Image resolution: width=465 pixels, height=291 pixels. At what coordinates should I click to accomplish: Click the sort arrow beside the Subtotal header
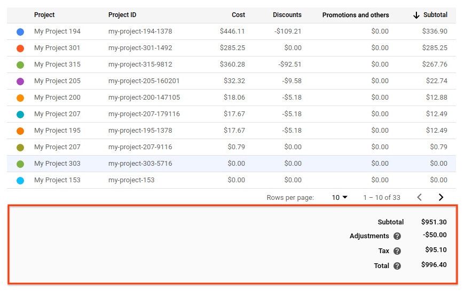click(x=416, y=15)
